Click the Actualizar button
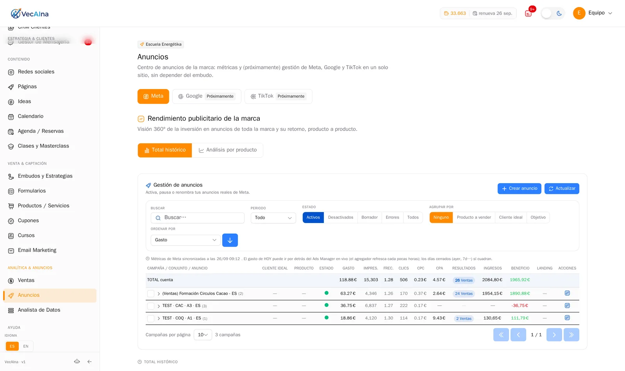The height and width of the screenshot is (371, 625). (562, 189)
